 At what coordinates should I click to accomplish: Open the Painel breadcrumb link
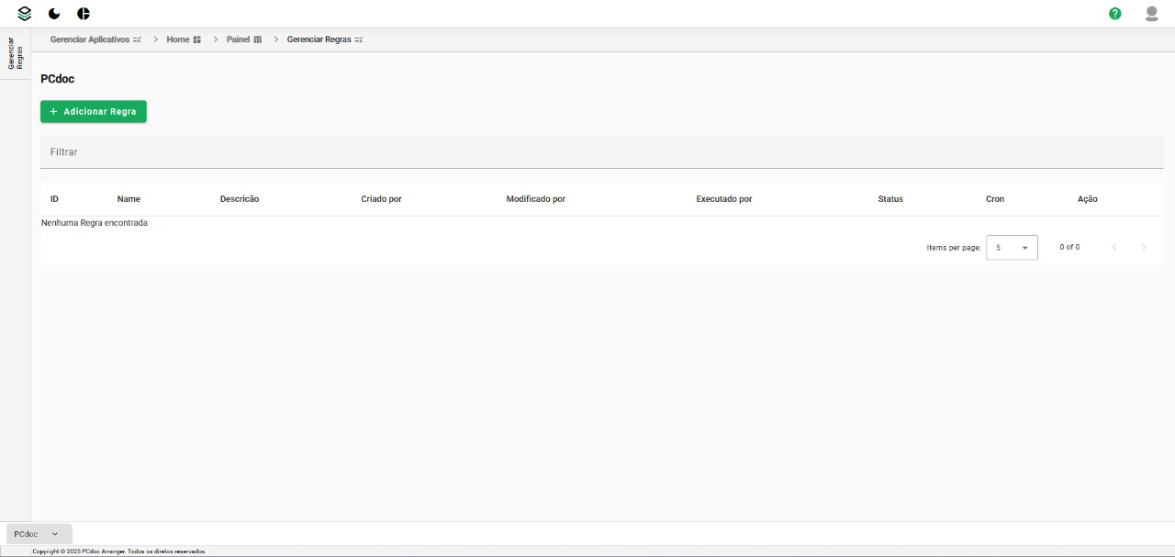click(x=238, y=40)
